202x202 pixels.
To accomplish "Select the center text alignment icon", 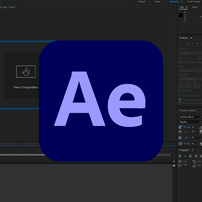I will pos(185,156).
